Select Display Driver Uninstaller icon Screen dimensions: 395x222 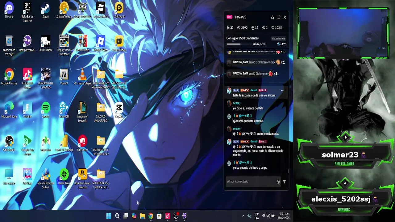pos(64,46)
